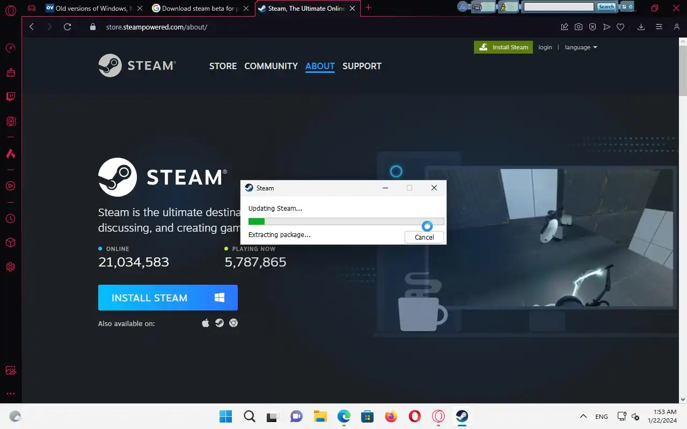Open Microsoft Store from taskbar

coord(368,416)
